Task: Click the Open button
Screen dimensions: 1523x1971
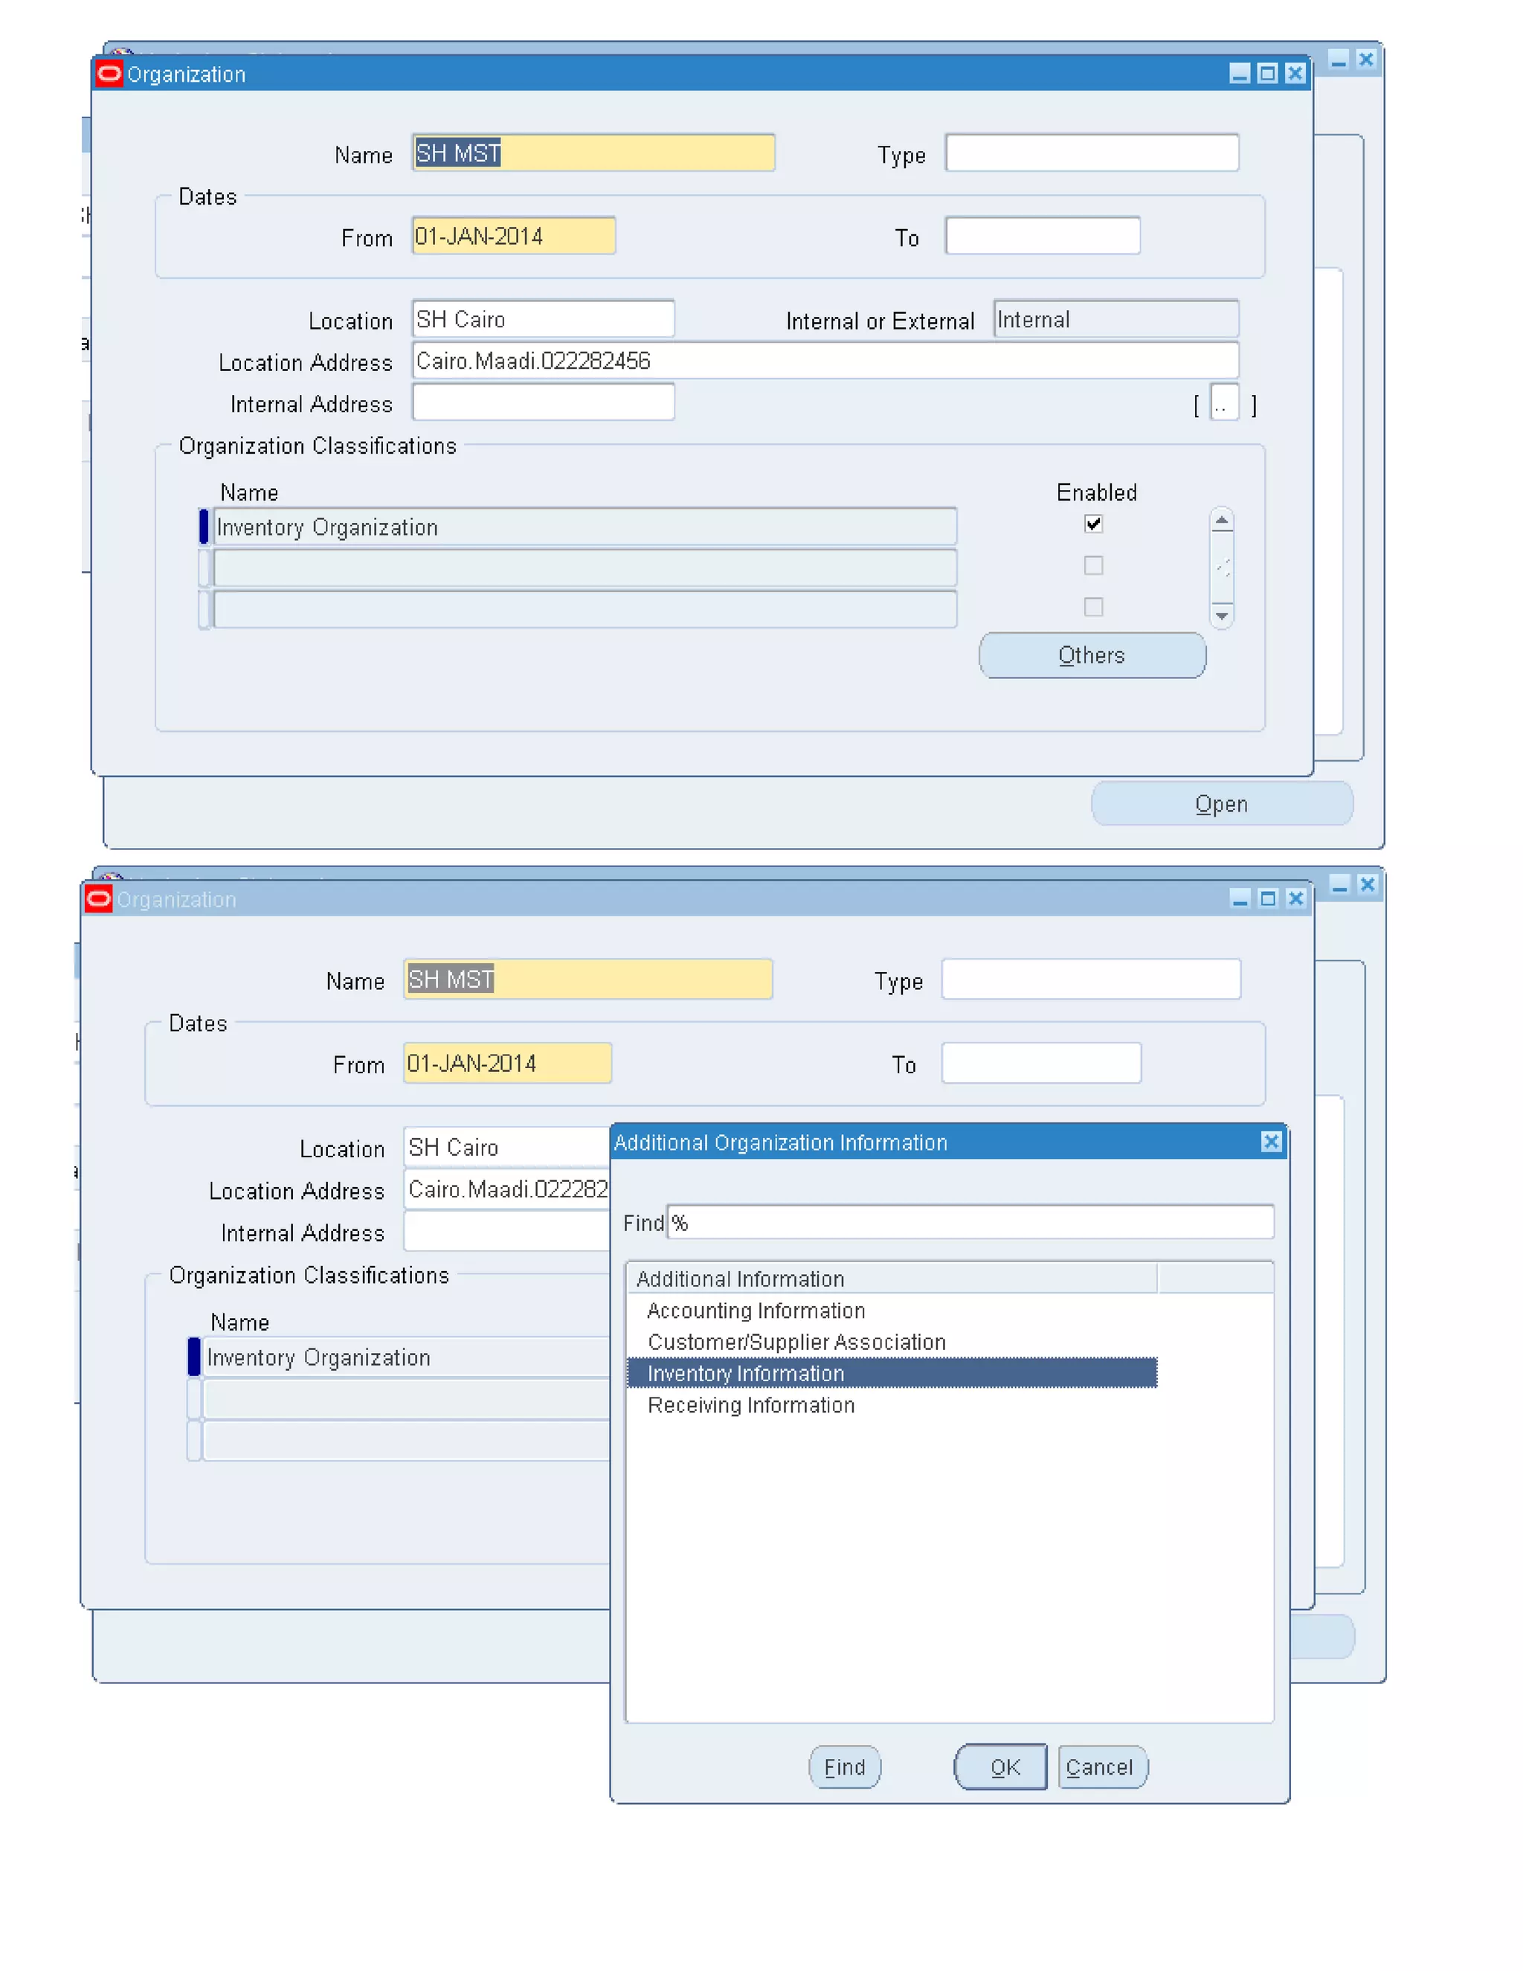Action: (1221, 803)
